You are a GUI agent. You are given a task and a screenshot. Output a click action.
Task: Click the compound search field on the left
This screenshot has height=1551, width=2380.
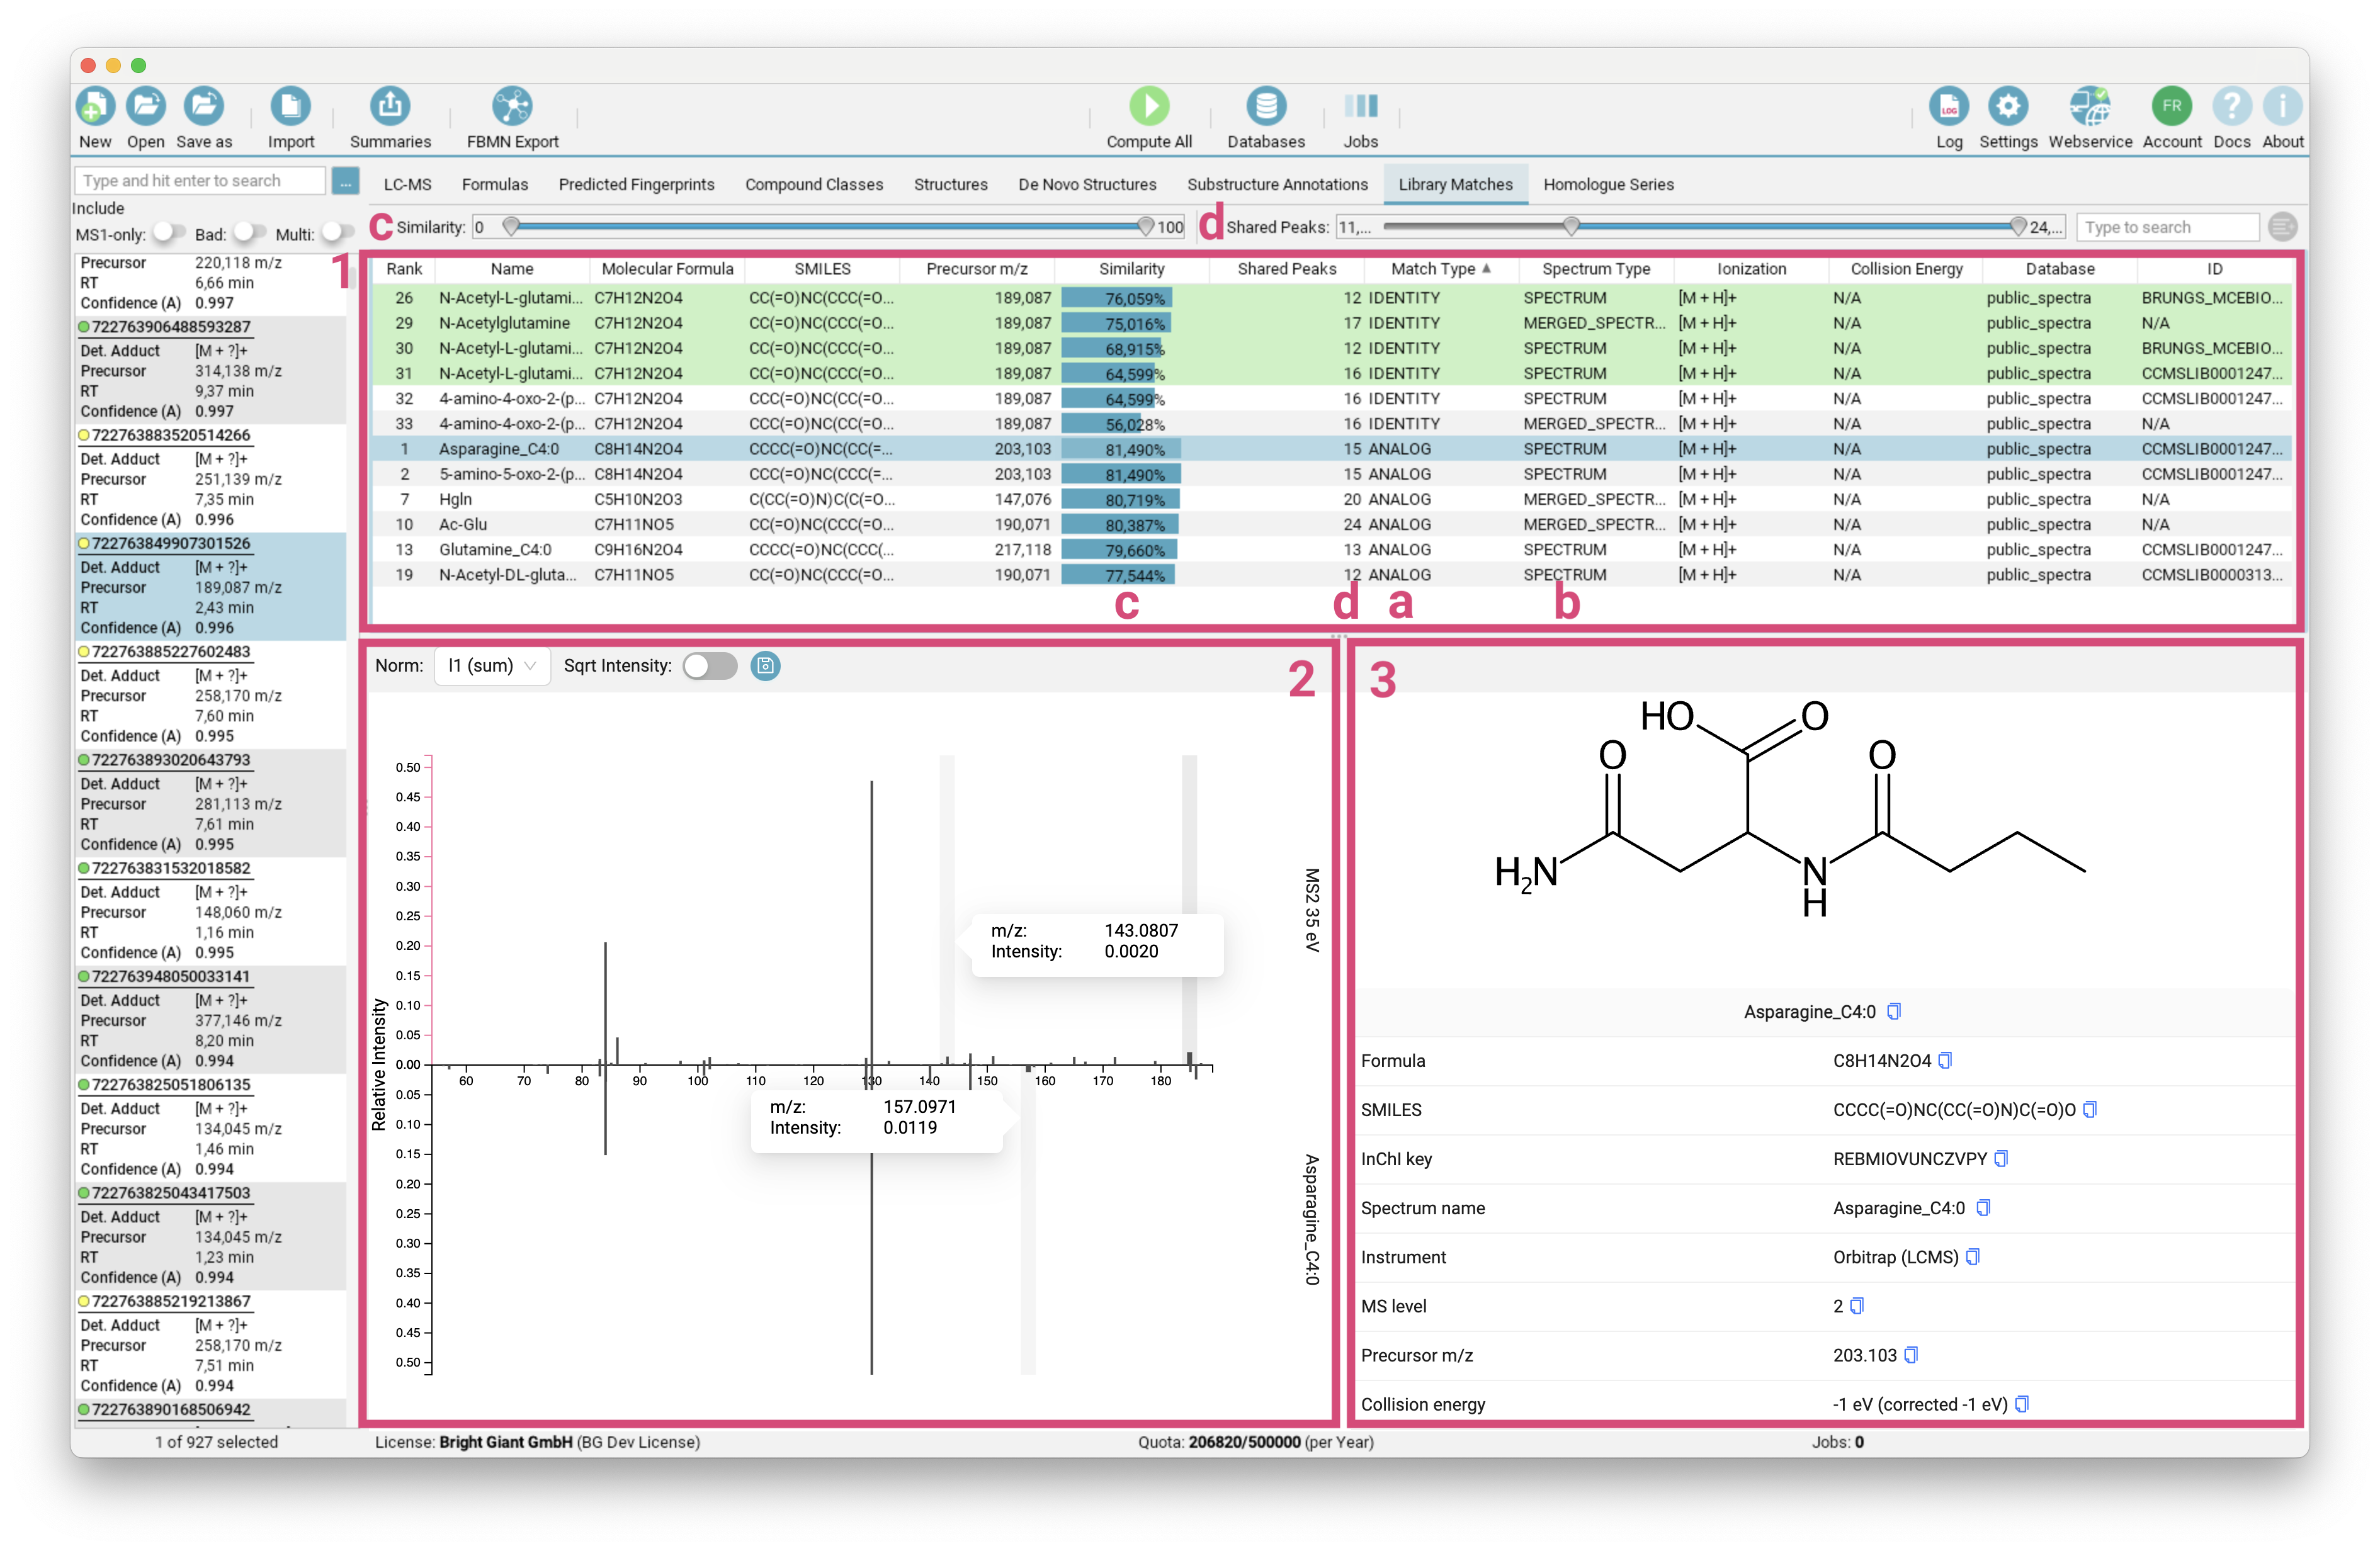(x=200, y=181)
